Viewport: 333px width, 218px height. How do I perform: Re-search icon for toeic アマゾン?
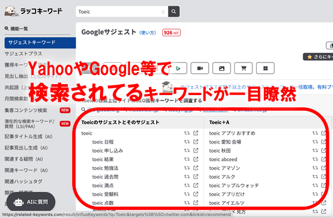click(x=315, y=168)
